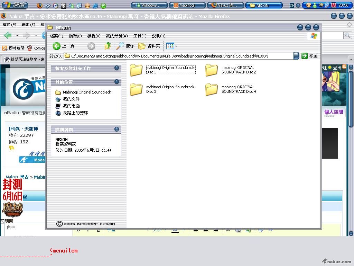Click the Explorer address path field
This screenshot has height=266, width=354.
coord(179,56)
